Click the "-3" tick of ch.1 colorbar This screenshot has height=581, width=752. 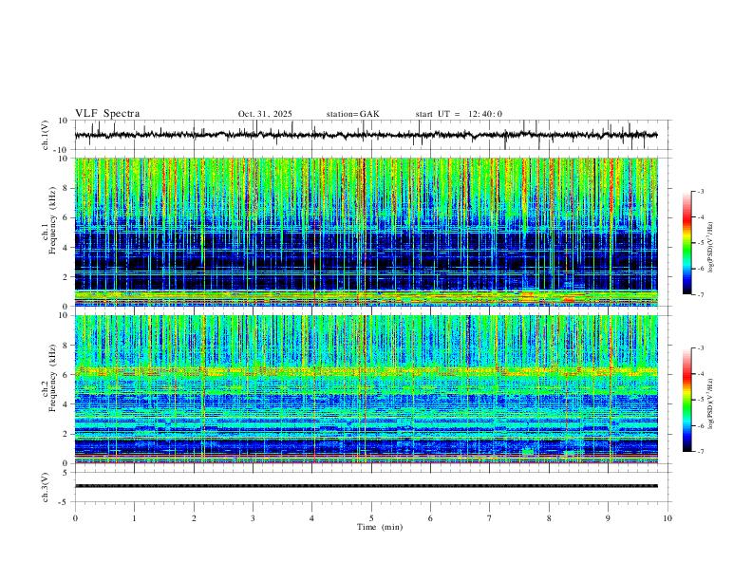701,191
